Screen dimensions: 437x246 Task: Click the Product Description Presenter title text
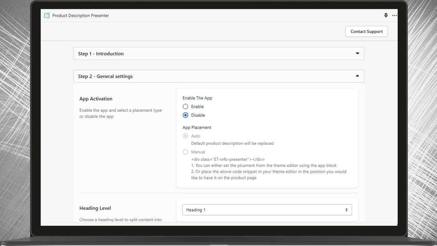[x=80, y=15]
